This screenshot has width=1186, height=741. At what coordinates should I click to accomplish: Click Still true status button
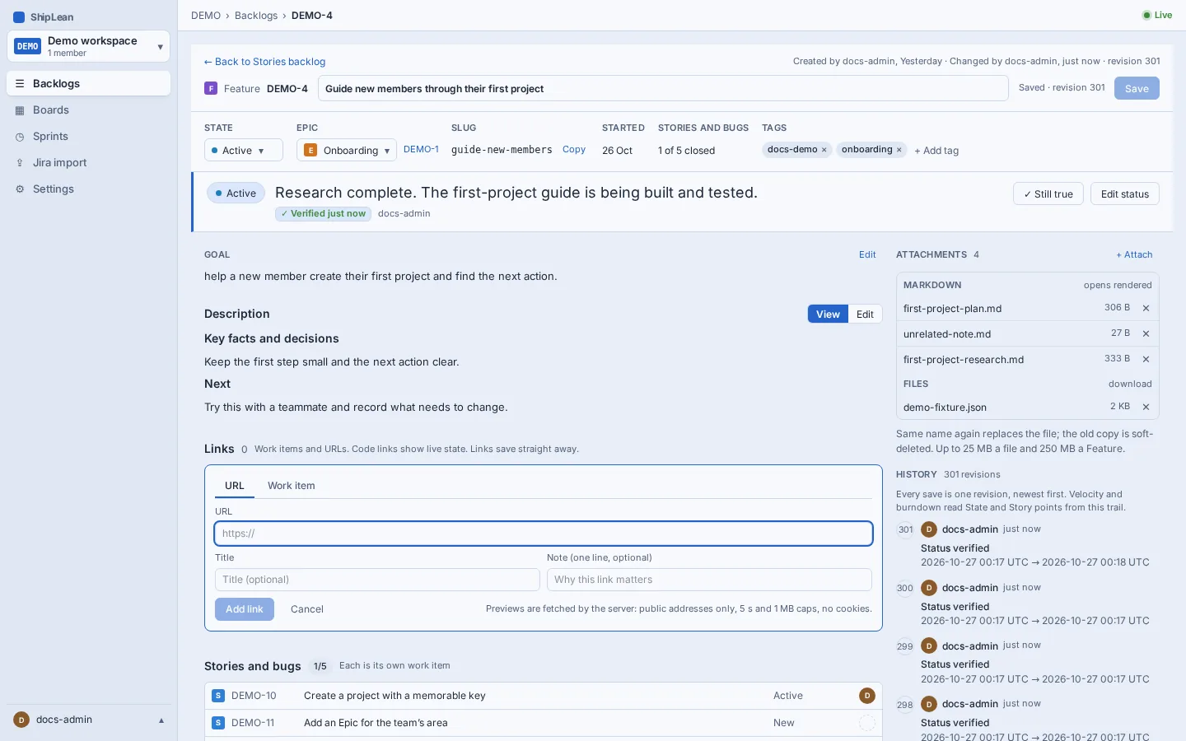pyautogui.click(x=1048, y=193)
